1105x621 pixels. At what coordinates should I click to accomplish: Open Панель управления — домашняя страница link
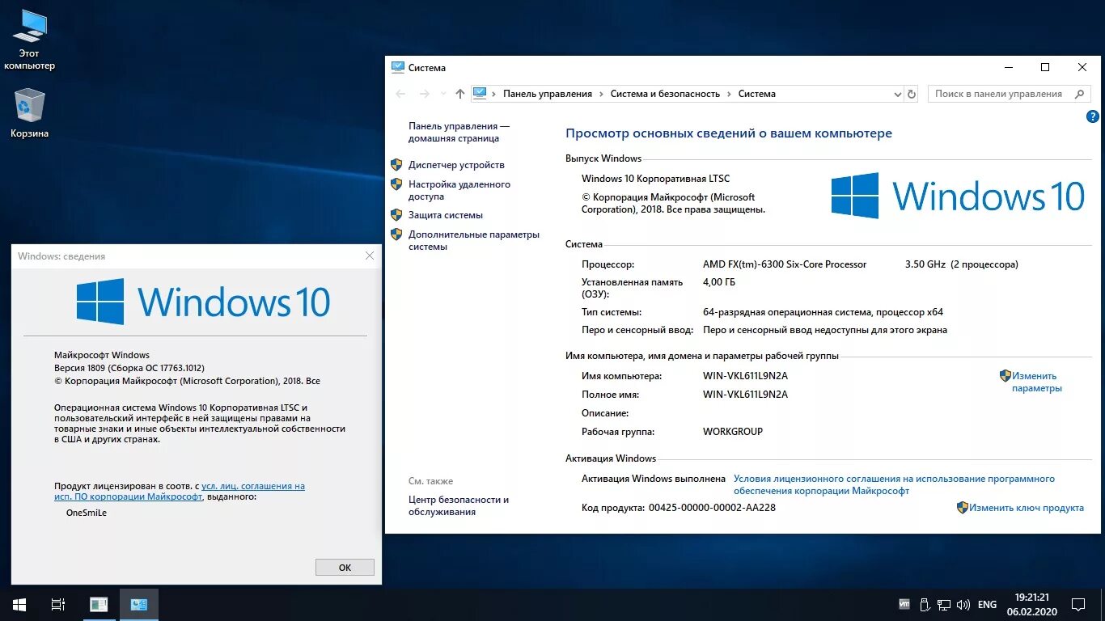pos(459,133)
